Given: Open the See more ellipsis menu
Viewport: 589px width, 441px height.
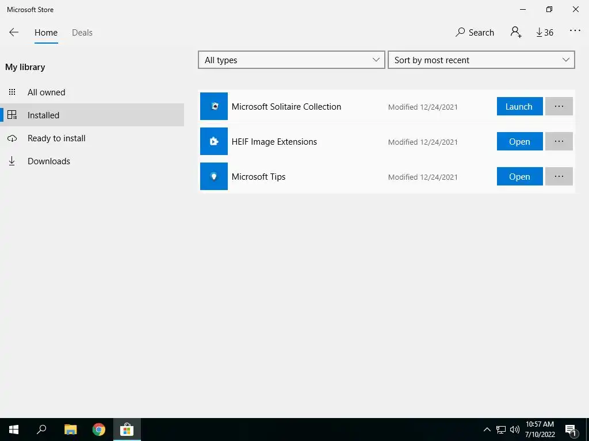Looking at the screenshot, I should [x=575, y=31].
